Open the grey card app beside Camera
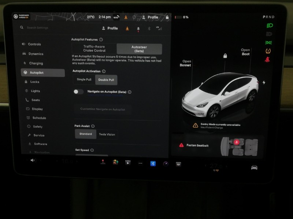This screenshot has width=293, height=219. point(178,164)
